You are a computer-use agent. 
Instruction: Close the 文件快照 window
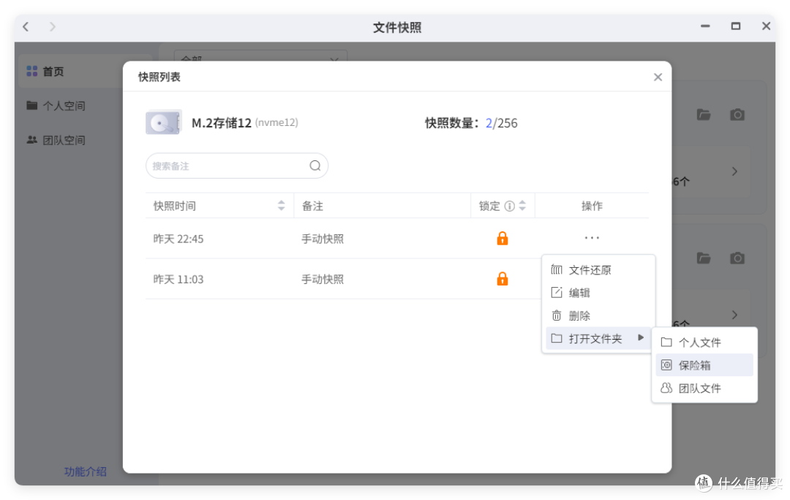(766, 26)
